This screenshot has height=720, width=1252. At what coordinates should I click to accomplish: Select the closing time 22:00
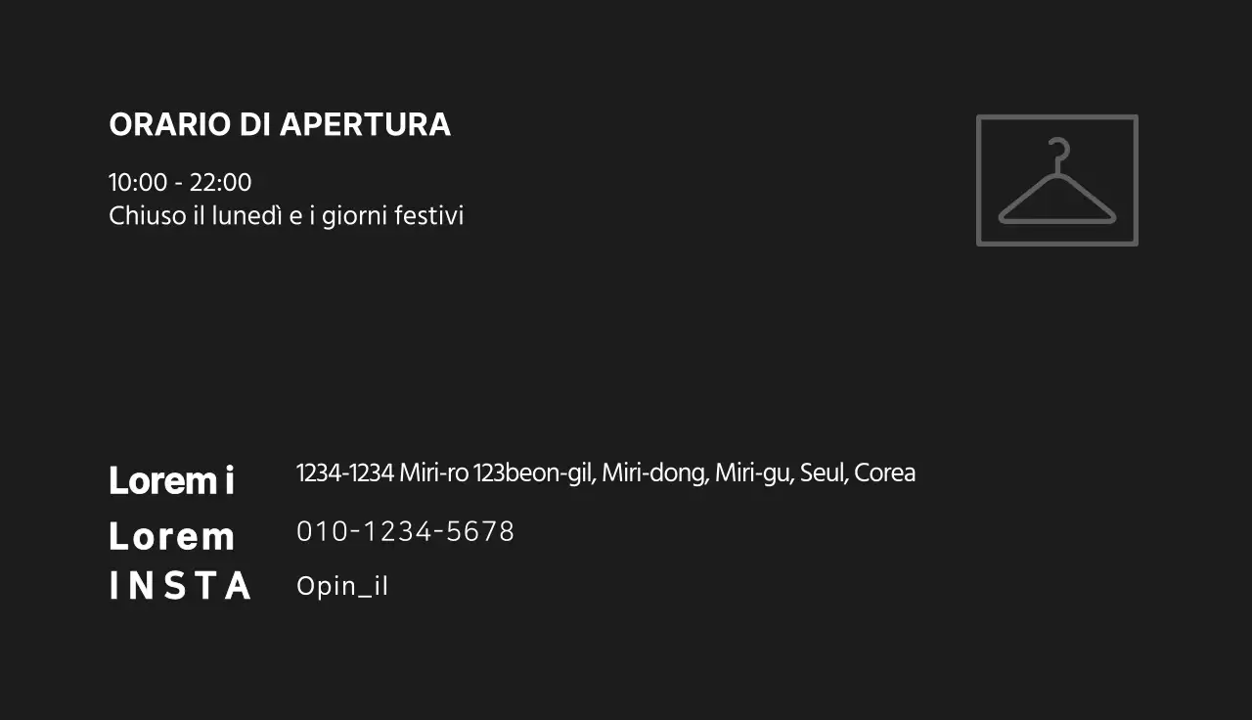(x=221, y=183)
